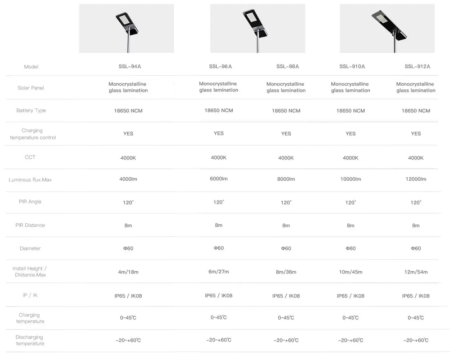The image size is (450, 357).
Task: Select the 4m/18m install height value
Action: (x=128, y=272)
